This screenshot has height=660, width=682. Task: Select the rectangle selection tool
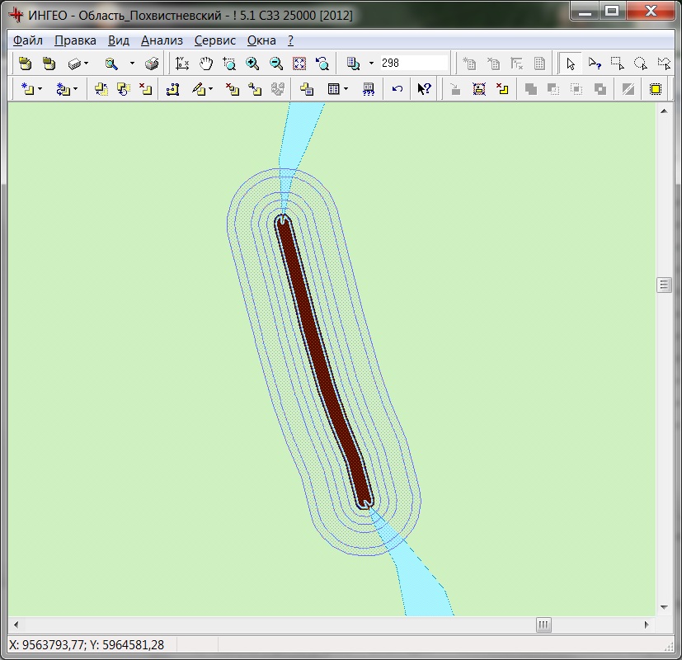pos(618,64)
